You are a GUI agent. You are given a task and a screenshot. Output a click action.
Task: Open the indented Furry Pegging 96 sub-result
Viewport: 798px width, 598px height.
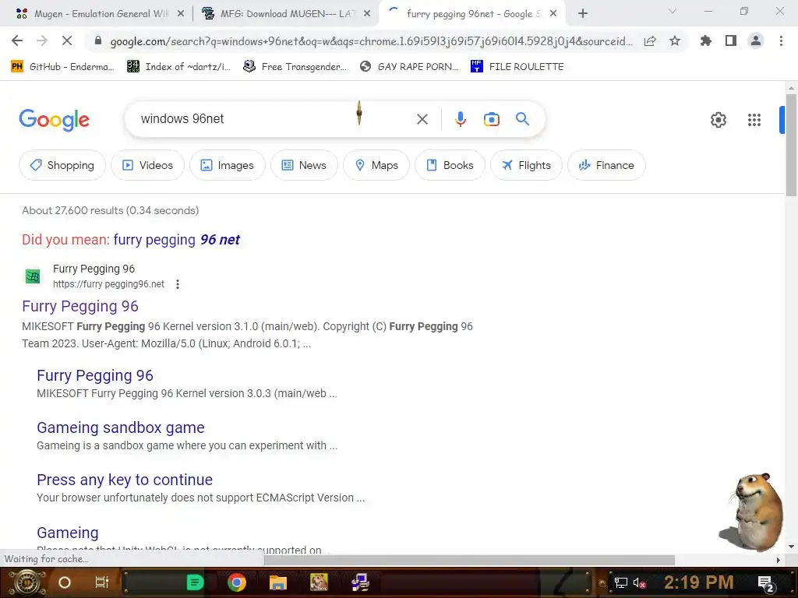click(x=94, y=375)
